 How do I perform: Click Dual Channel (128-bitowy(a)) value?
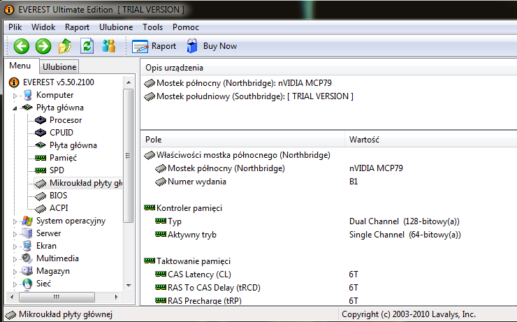[405, 221]
